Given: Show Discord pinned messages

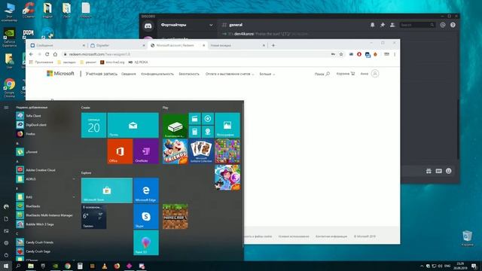Looking at the screenshot, I should click(x=383, y=25).
